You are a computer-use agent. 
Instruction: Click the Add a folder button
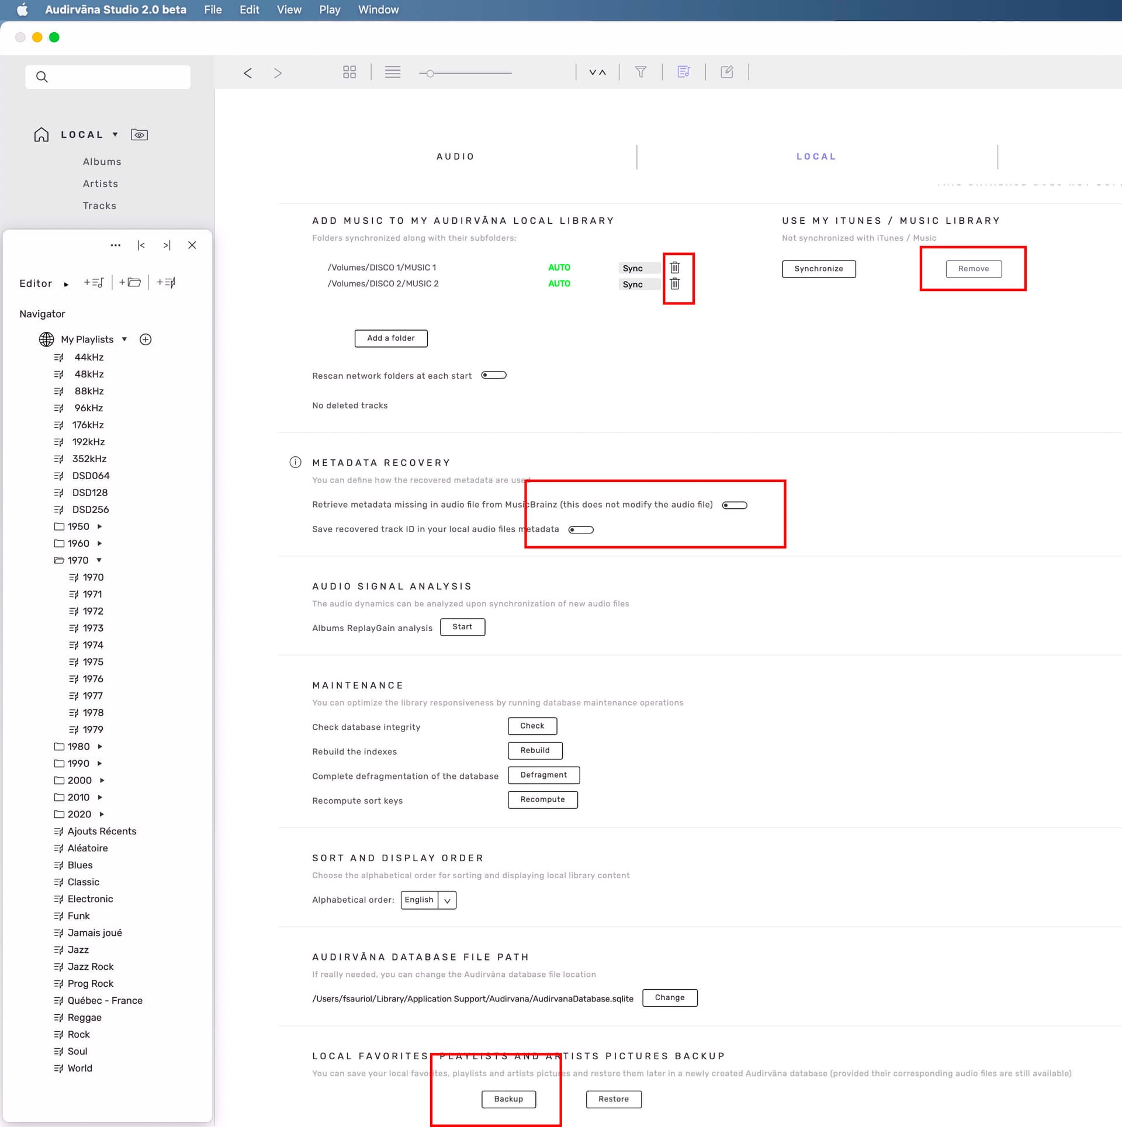(x=391, y=338)
